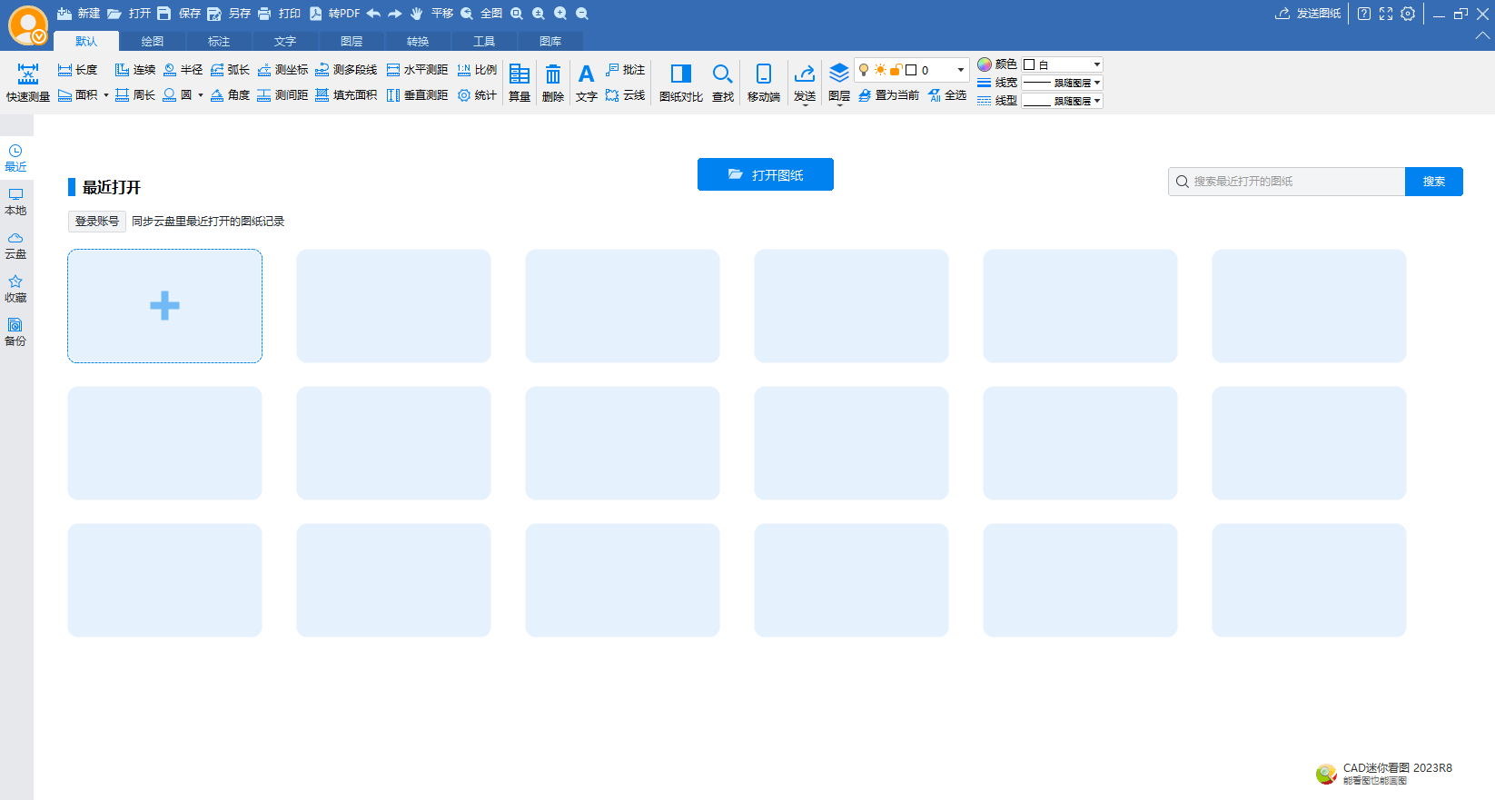Select the 文字 text tool
The height and width of the screenshot is (800, 1495).
coord(586,82)
